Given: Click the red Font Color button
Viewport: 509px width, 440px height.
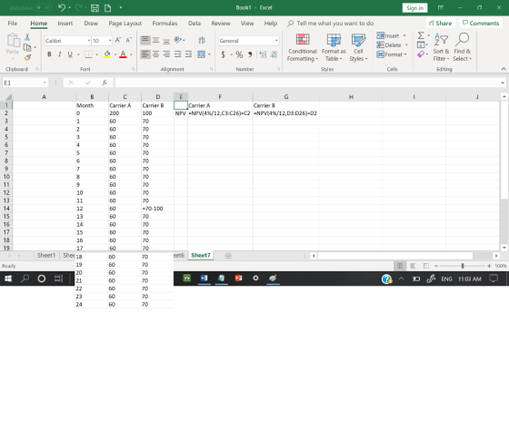Looking at the screenshot, I should tap(123, 54).
